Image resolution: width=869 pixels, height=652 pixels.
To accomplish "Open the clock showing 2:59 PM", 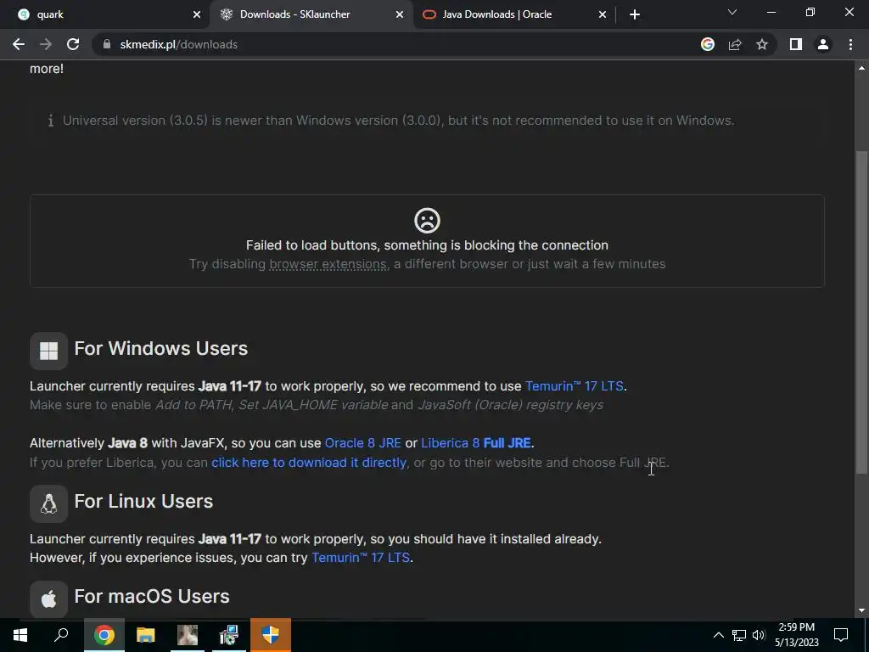I will tap(796, 635).
